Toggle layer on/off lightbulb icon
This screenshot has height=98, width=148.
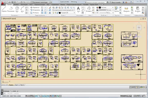click(x=53, y=13)
